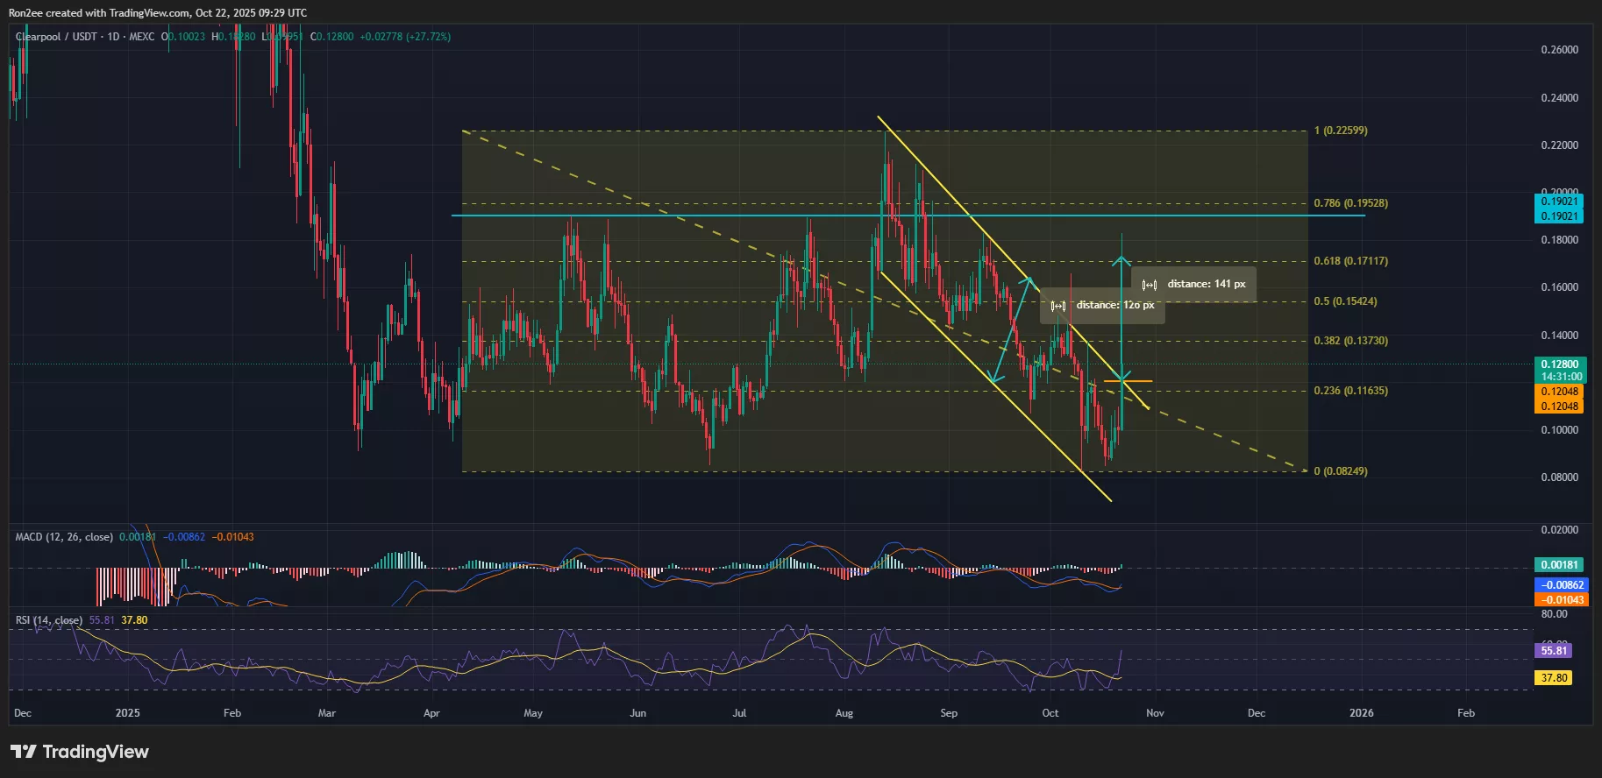
Task: Click the purple 55.81 RSI value tag
Action: click(1553, 650)
